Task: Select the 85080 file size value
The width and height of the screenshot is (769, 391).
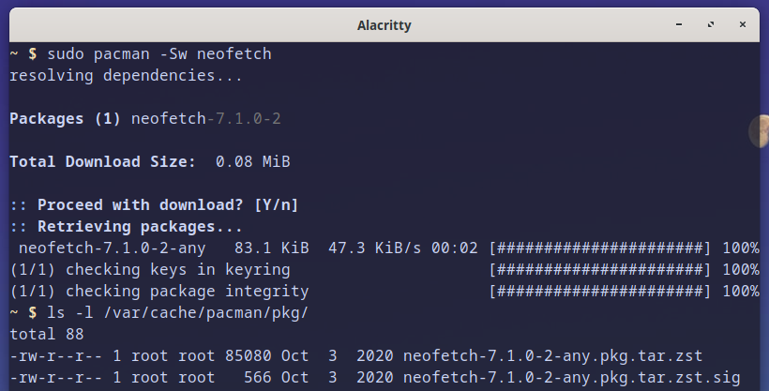Action: 249,356
